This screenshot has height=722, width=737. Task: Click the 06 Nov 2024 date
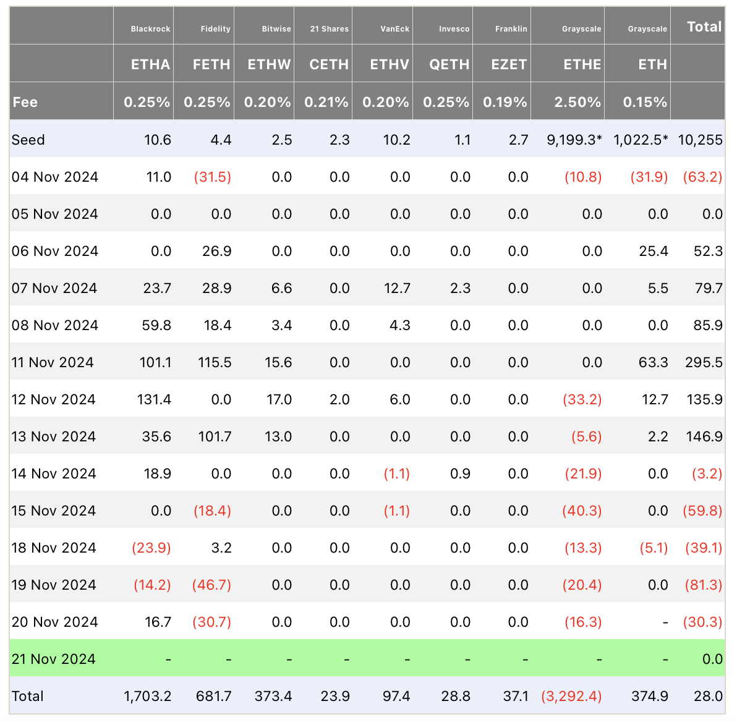(x=55, y=251)
